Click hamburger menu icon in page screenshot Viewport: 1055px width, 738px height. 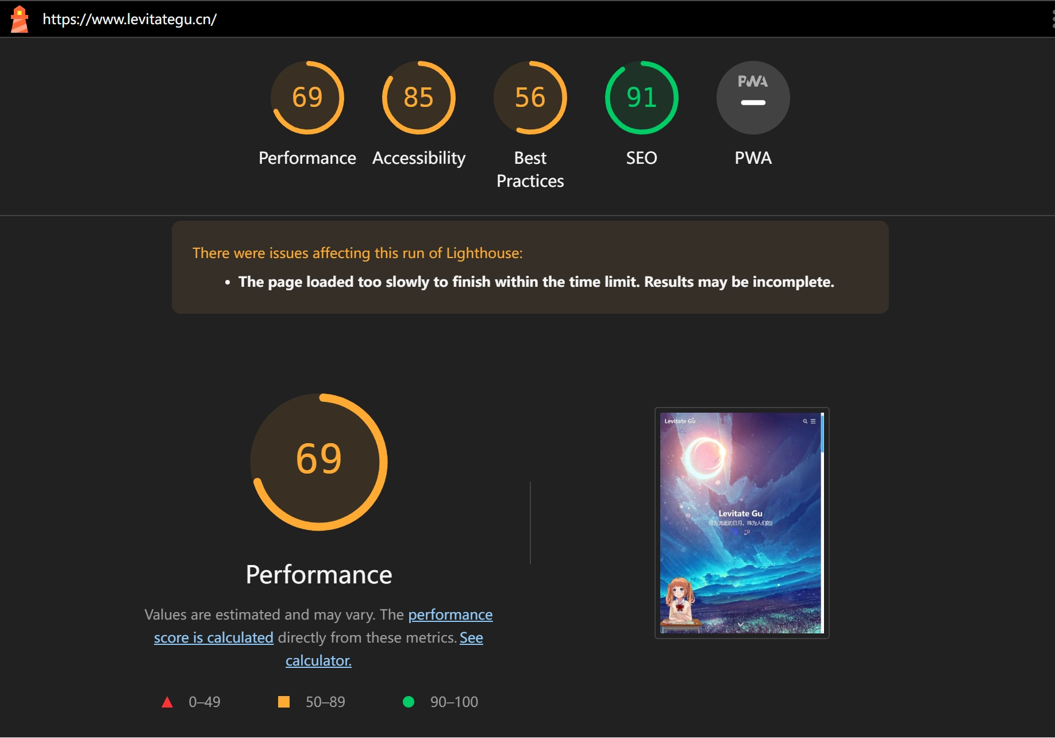813,421
